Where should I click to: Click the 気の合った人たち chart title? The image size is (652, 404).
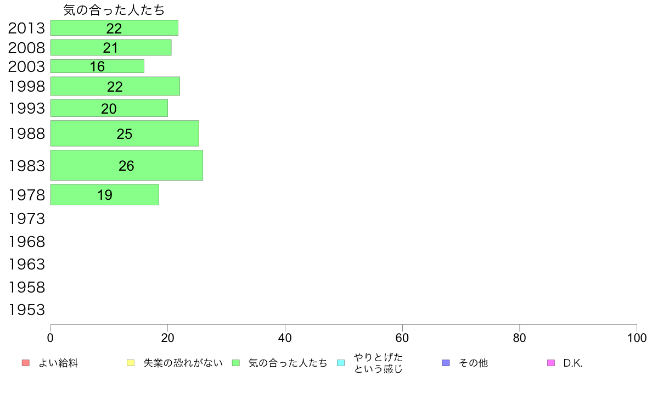(114, 10)
